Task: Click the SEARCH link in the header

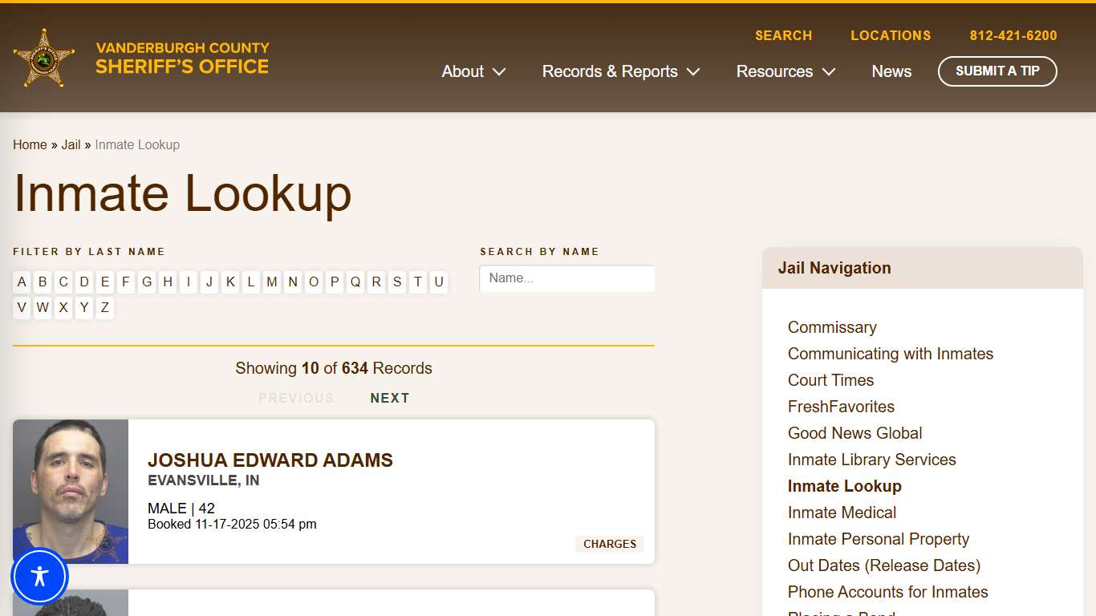Action: [x=783, y=35]
